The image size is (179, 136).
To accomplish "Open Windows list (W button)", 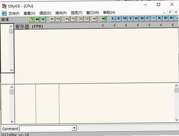I will (x=136, y=18).
